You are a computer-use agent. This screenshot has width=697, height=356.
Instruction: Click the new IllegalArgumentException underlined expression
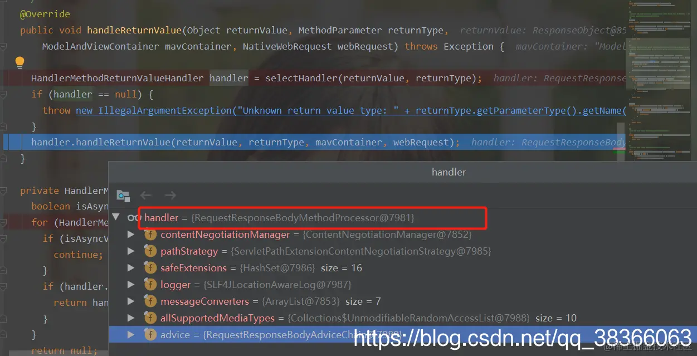[351, 110]
